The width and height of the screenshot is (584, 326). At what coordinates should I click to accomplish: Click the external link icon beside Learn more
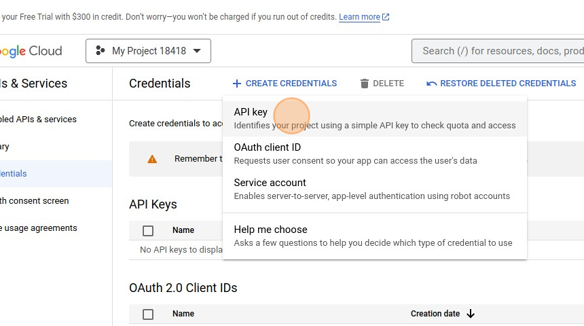[386, 17]
